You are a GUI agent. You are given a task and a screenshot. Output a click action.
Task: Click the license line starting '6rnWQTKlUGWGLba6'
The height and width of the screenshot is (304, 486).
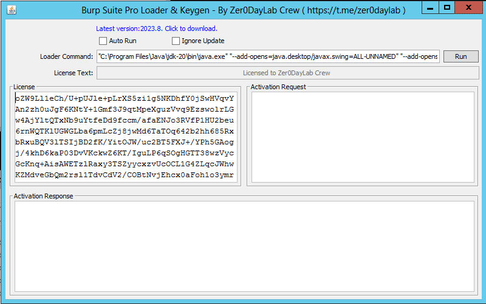tap(125, 131)
